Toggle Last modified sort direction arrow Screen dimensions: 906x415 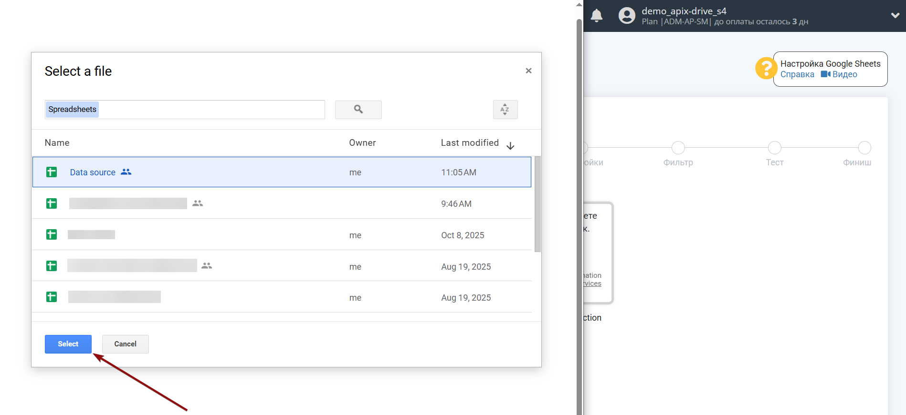[x=510, y=146]
